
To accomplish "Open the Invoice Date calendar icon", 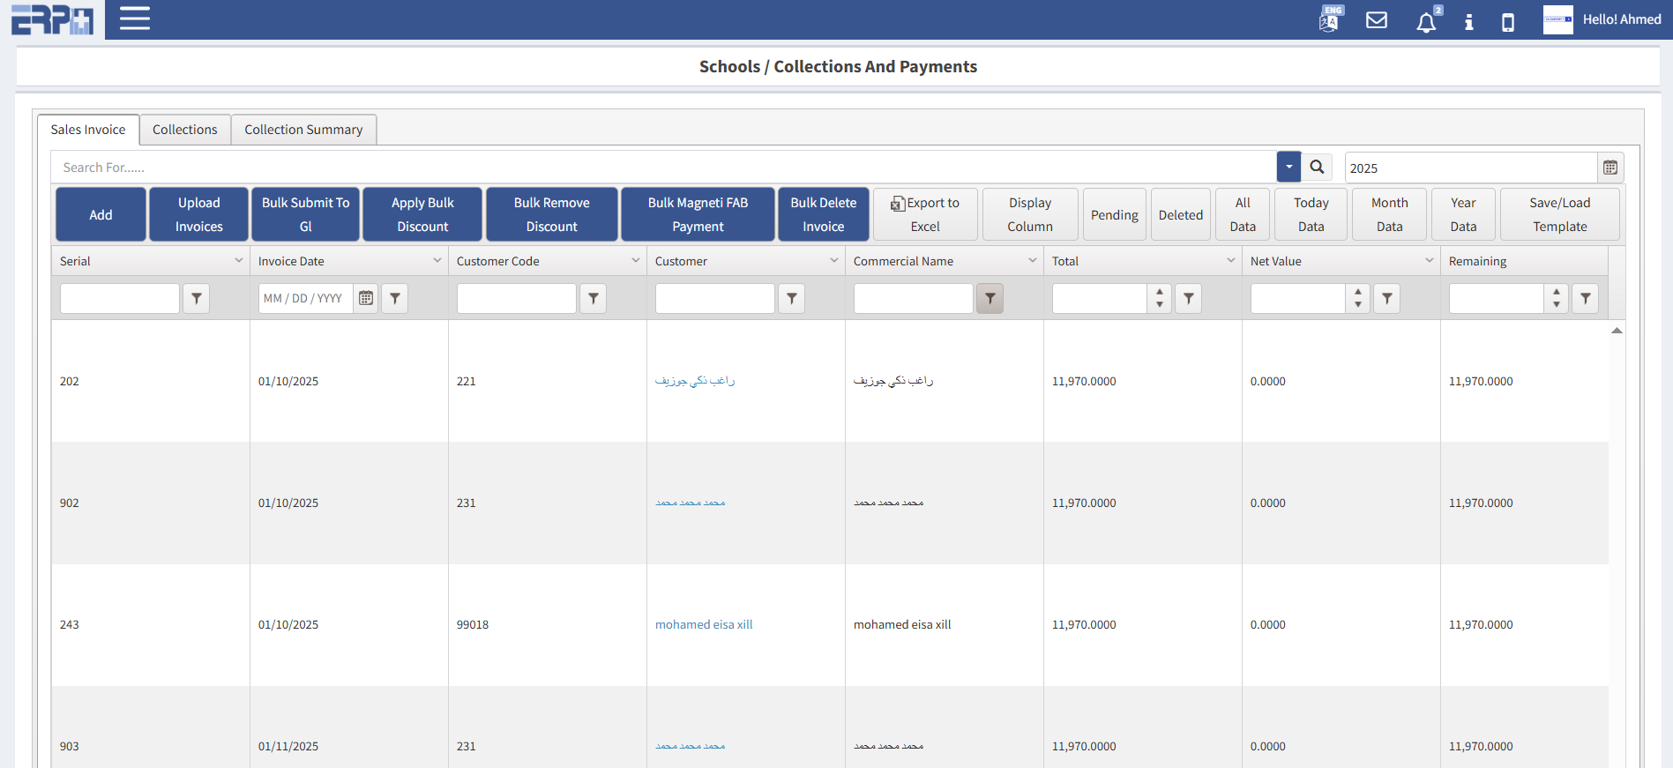I will pyautogui.click(x=366, y=299).
